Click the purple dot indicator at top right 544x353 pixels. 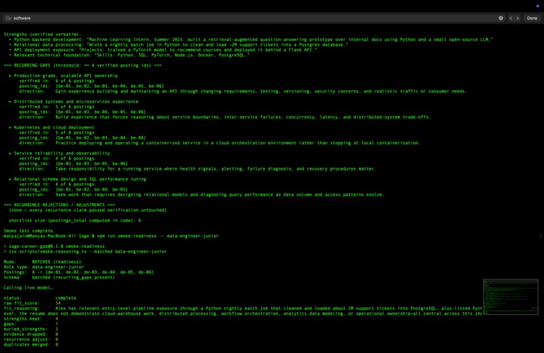(537, 6)
